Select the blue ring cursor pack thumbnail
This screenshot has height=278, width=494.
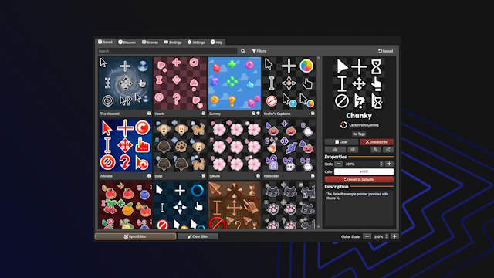pyautogui.click(x=180, y=205)
